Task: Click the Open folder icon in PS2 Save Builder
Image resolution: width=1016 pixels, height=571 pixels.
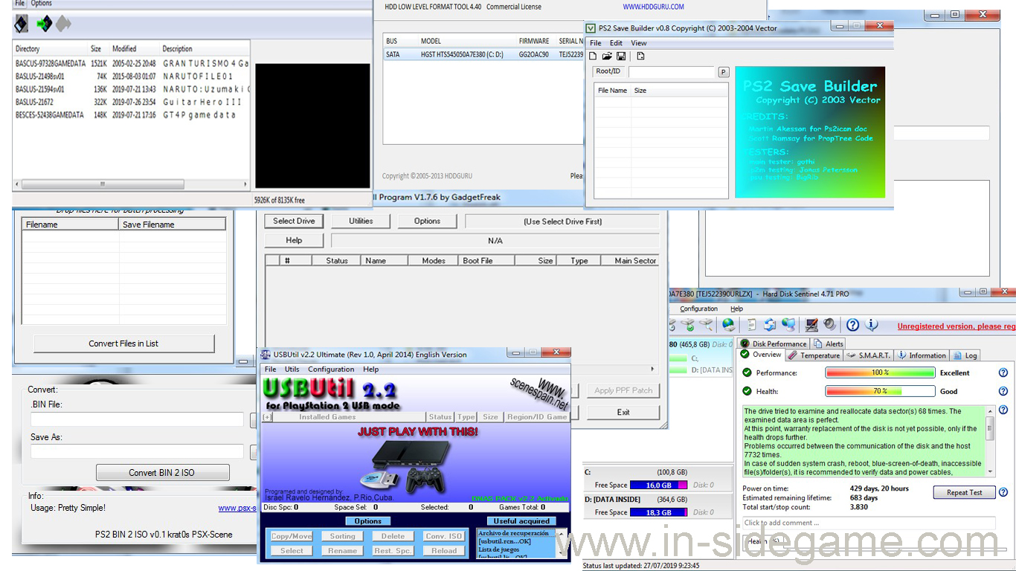Action: (607, 56)
